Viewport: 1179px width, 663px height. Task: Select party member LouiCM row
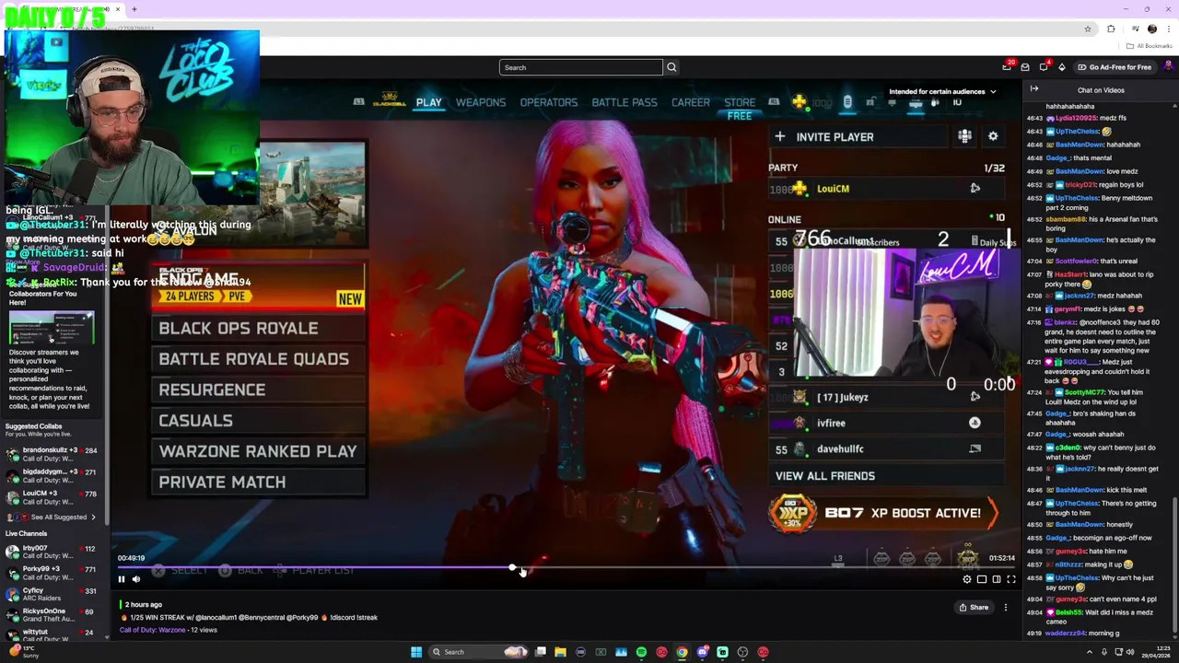point(886,189)
